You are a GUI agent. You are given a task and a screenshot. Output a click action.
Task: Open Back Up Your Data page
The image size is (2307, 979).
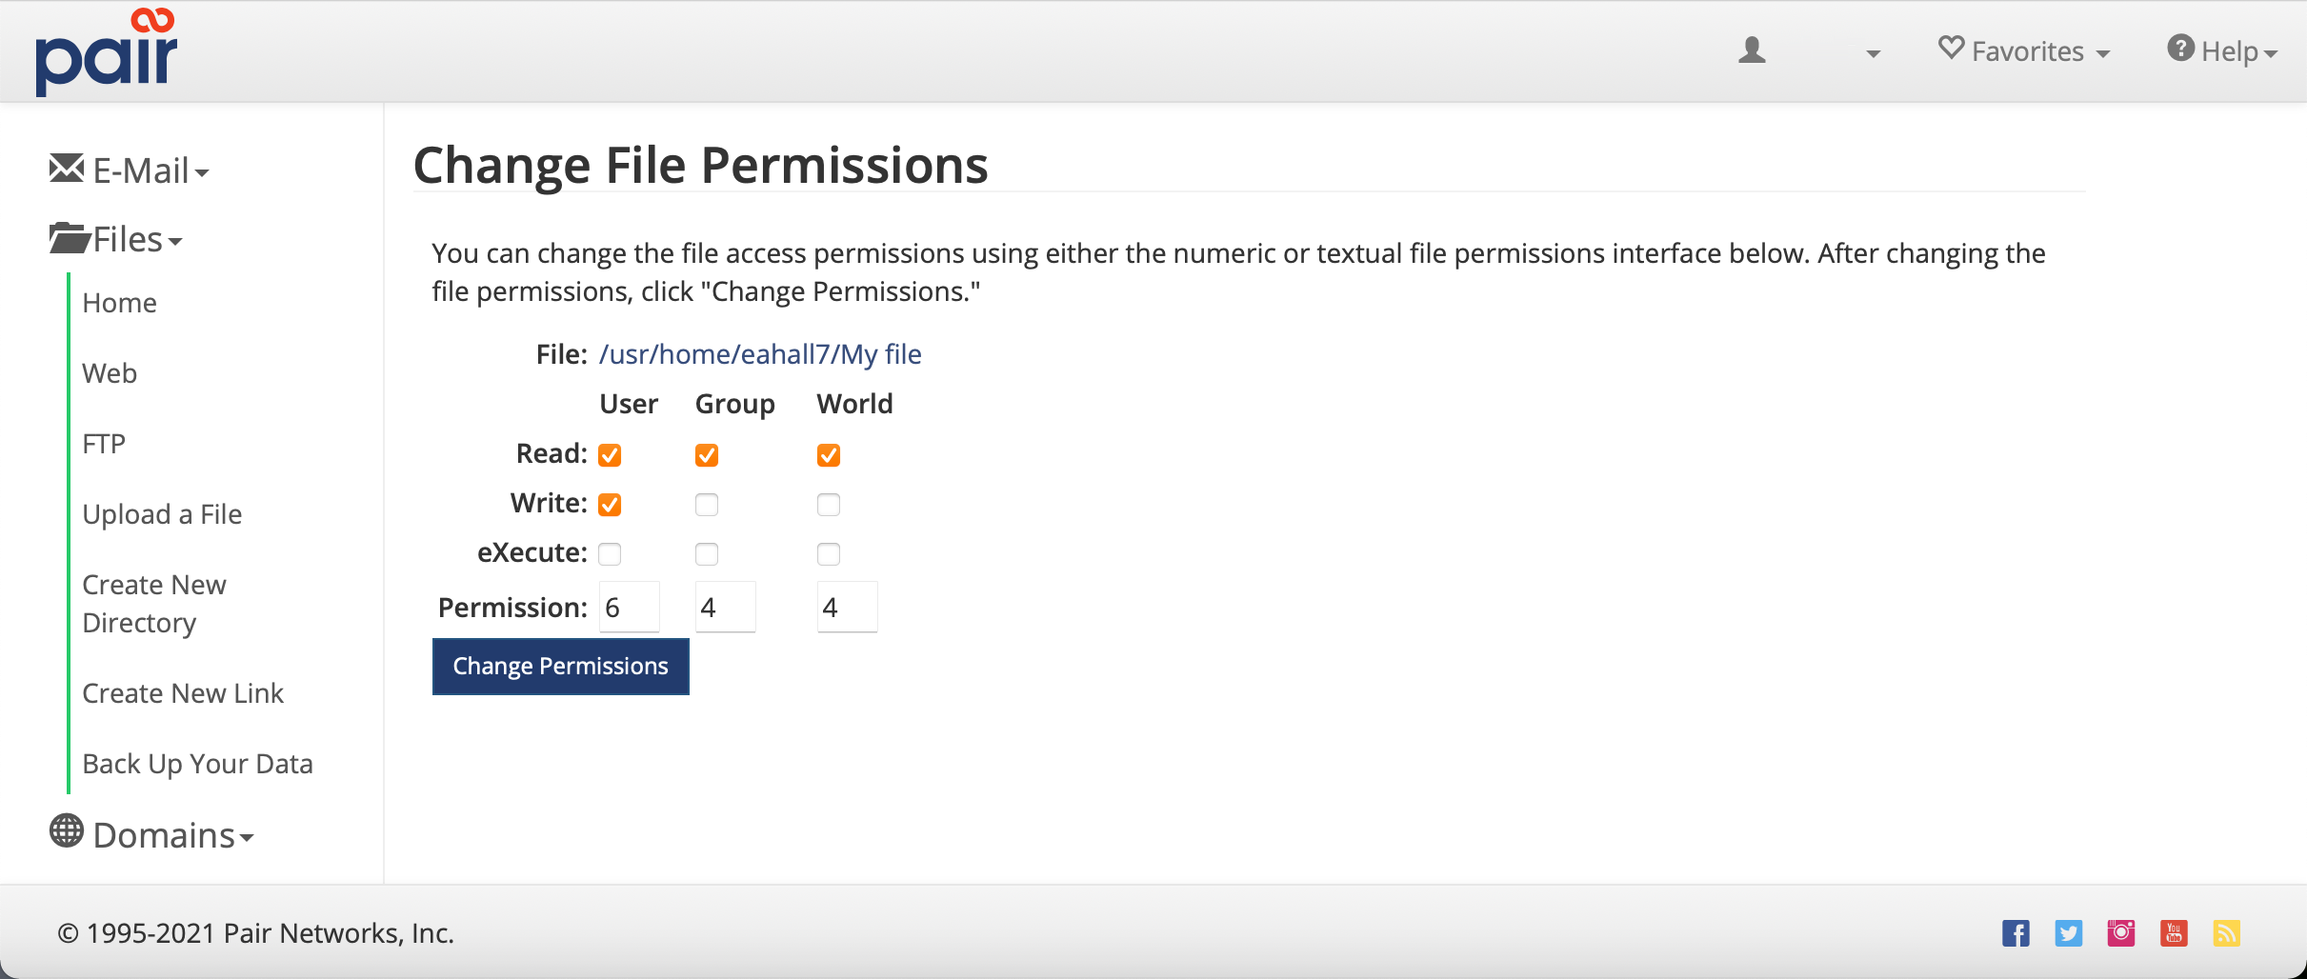point(197,764)
